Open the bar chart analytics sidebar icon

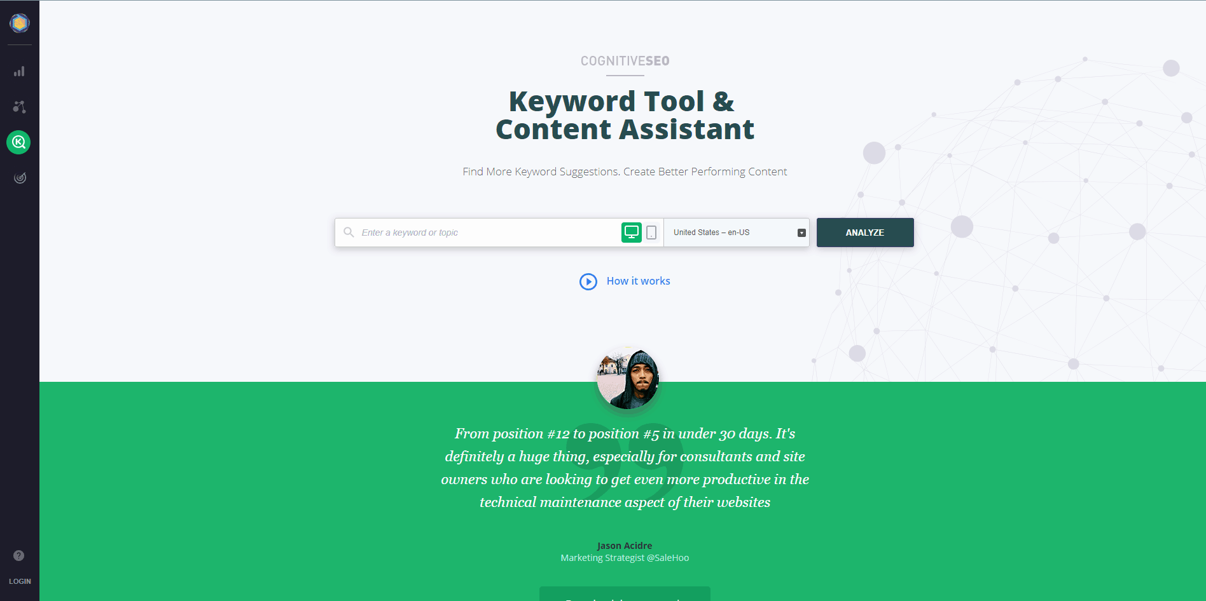(20, 71)
